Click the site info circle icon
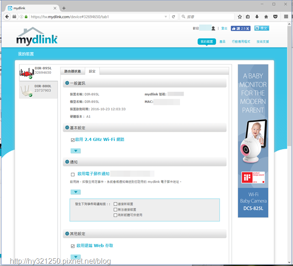 click(x=22, y=17)
